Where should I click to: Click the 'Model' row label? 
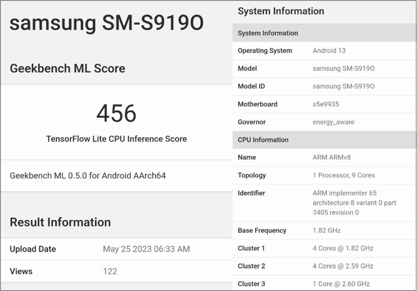pyautogui.click(x=247, y=69)
